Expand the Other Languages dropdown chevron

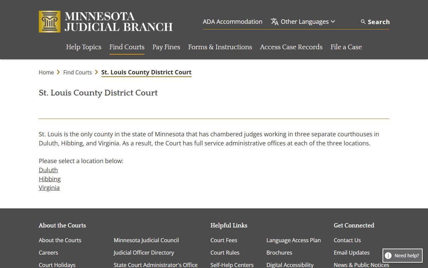pos(333,21)
